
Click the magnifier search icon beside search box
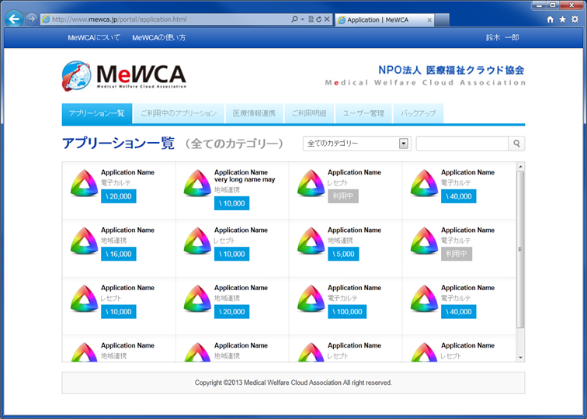coord(516,144)
